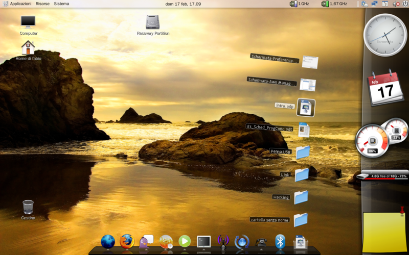This screenshot has width=409, height=255.
Task: Click the Bluetooth icon in the dock
Action: [280, 241]
